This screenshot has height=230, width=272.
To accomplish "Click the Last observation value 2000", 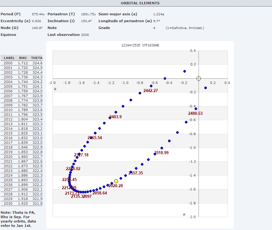I will click(85, 35).
